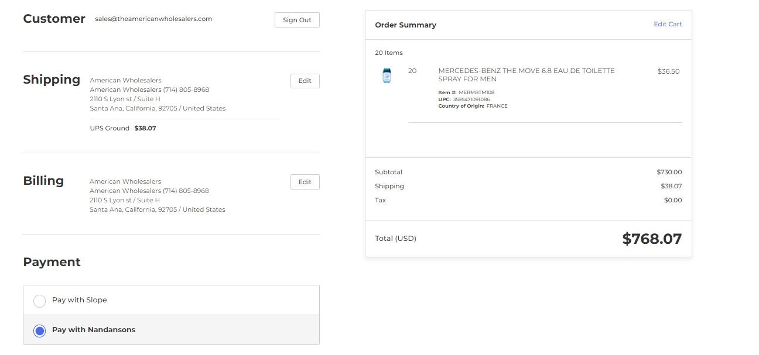Click the Shipping value $38.07 in summary
This screenshot has width=759, height=355.
click(x=671, y=186)
